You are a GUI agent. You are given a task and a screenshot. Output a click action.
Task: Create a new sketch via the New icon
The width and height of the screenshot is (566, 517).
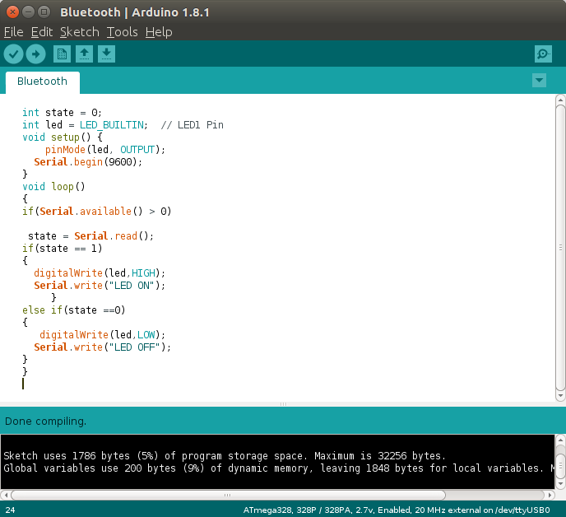coord(62,54)
